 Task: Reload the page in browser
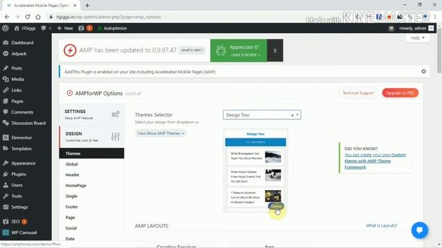28,17
